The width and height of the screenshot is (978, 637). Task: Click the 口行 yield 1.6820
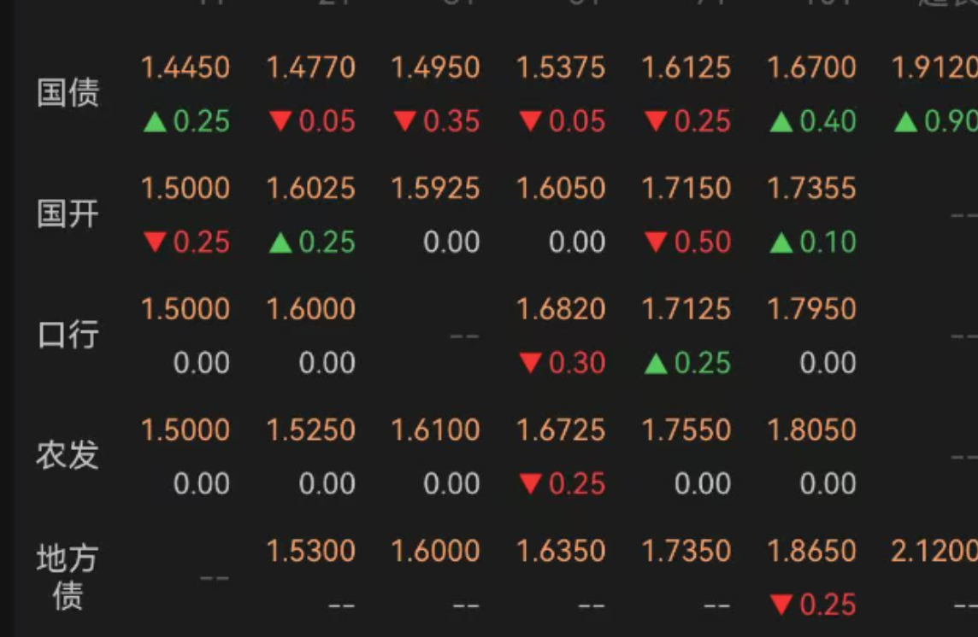click(x=562, y=309)
